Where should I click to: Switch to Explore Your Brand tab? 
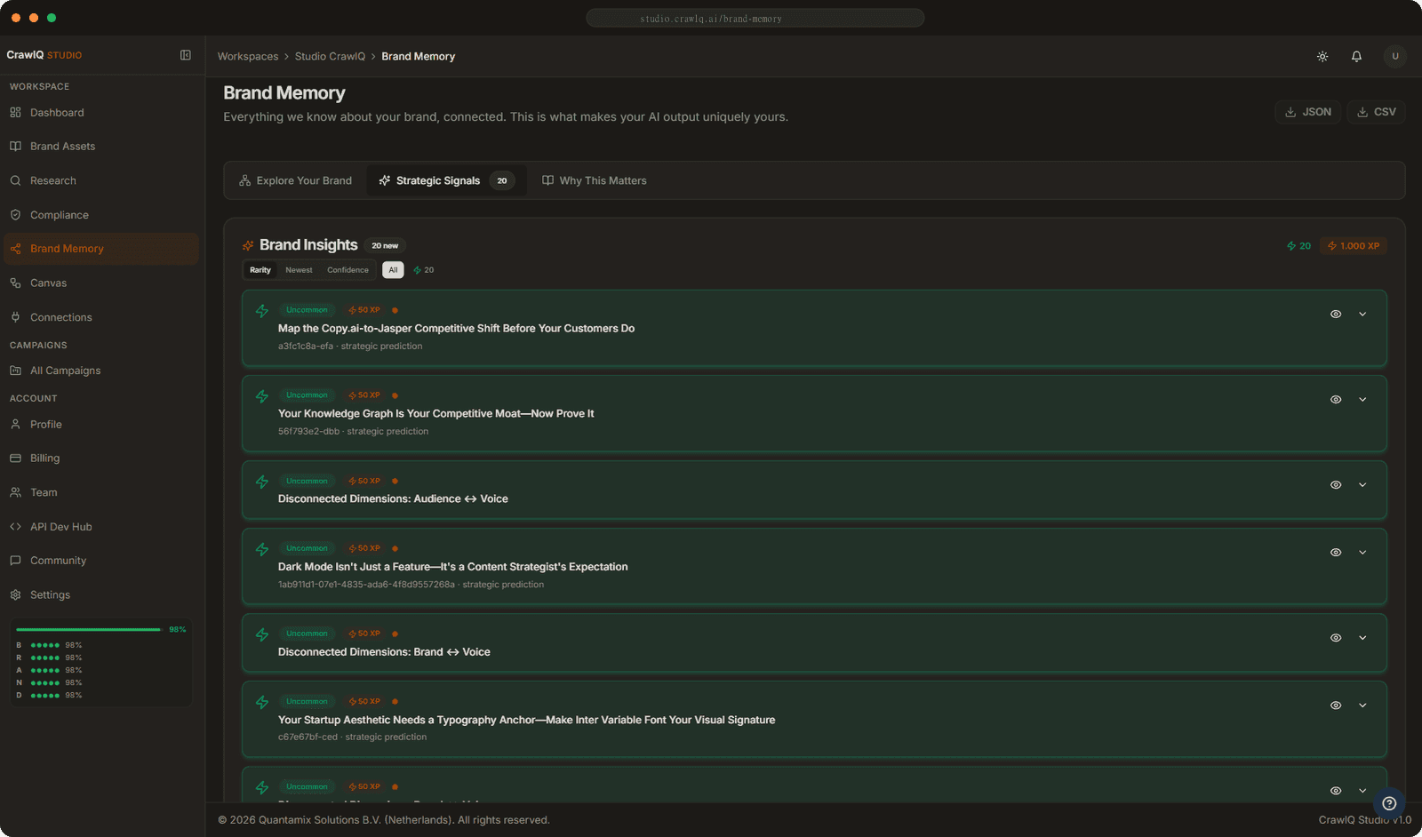click(x=295, y=180)
